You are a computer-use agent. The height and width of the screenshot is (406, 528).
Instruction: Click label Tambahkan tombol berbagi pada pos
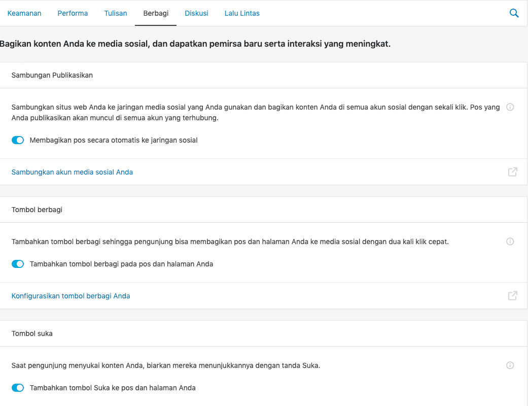point(121,264)
